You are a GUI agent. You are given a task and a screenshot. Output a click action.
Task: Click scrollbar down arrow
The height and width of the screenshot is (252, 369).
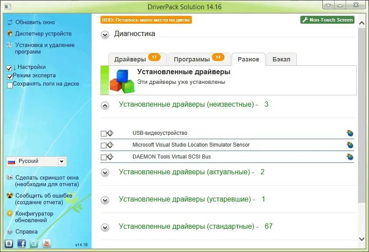tap(362, 239)
